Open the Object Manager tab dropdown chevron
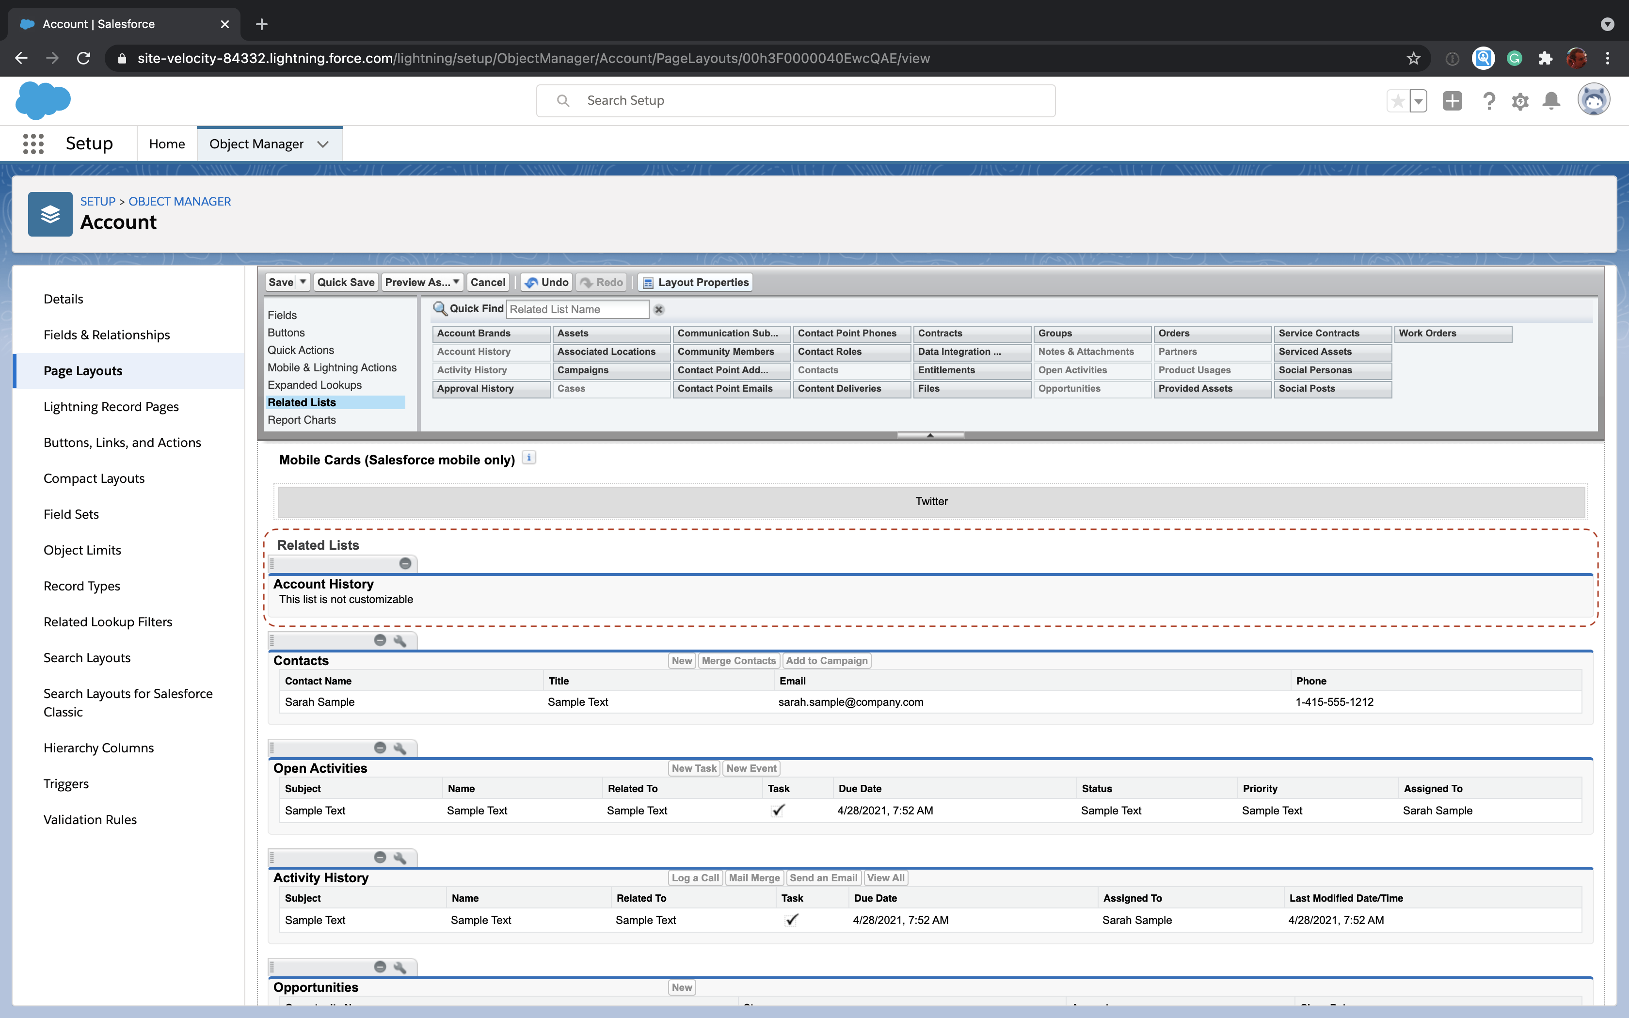1629x1018 pixels. pyautogui.click(x=323, y=144)
